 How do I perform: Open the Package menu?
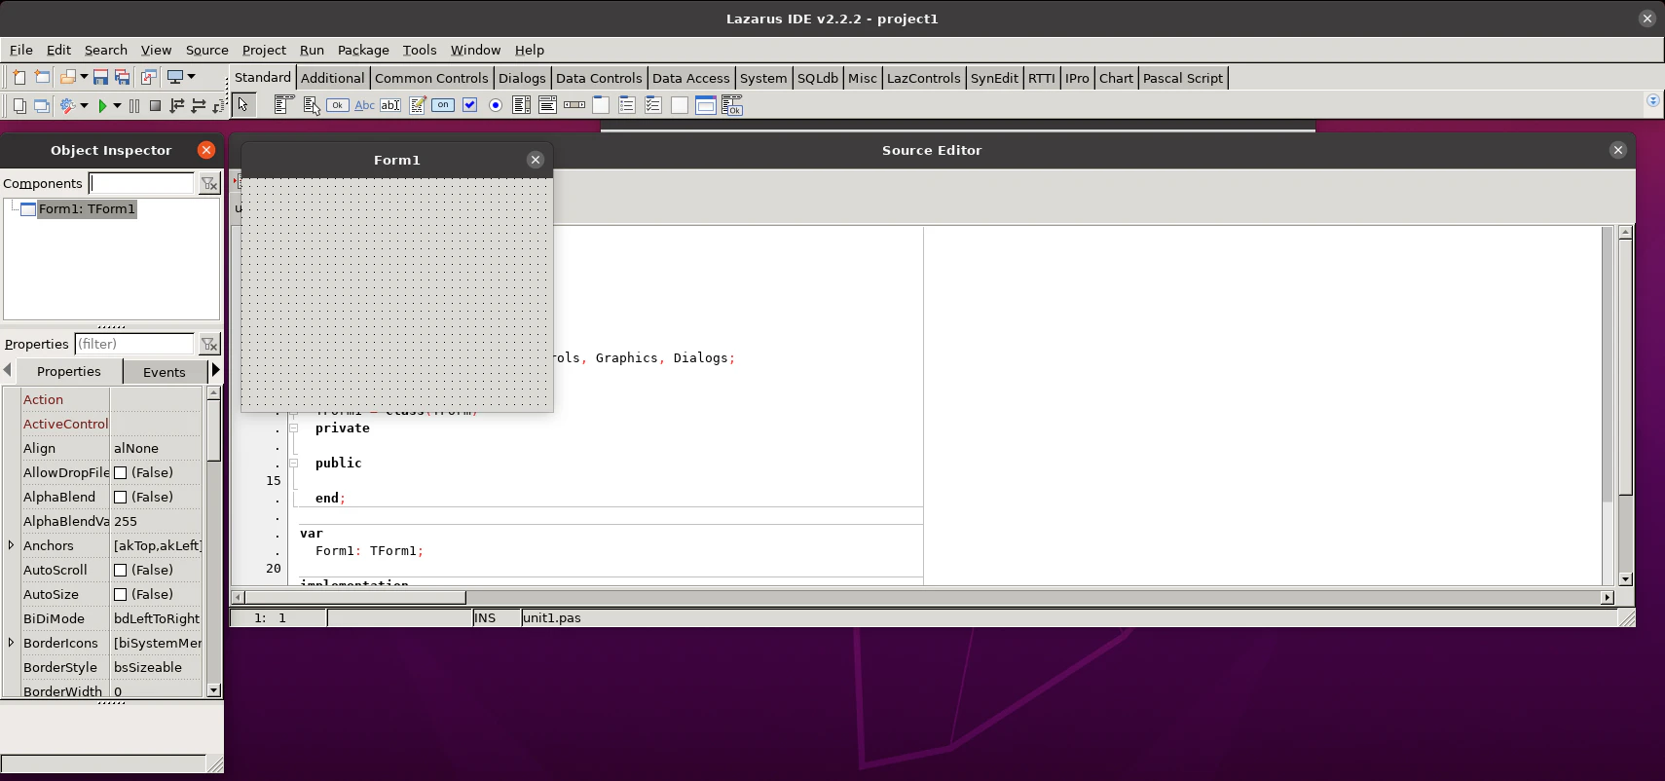pyautogui.click(x=363, y=50)
